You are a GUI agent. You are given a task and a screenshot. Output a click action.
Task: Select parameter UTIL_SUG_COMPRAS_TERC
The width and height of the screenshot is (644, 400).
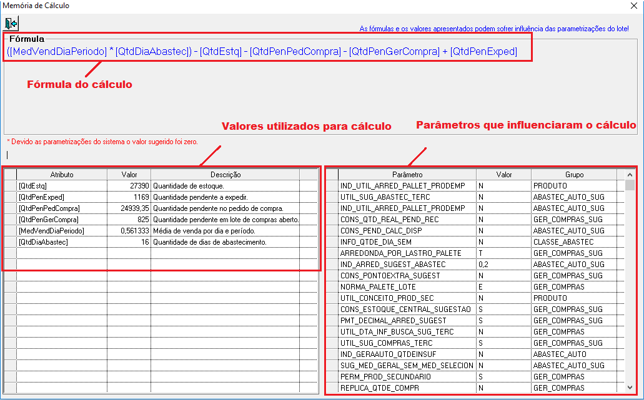click(407, 343)
